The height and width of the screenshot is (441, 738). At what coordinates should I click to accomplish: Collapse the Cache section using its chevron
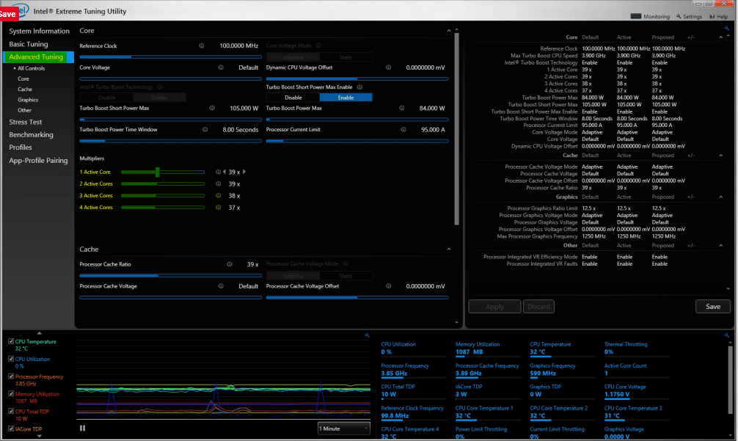[448, 249]
